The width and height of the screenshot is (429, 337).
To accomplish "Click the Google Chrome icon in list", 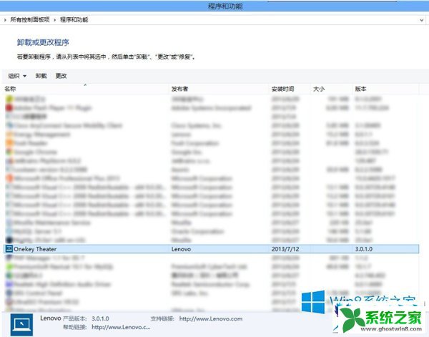I will [x=9, y=152].
